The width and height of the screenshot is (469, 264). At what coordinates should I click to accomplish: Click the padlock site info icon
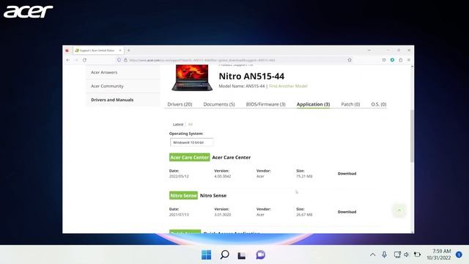click(x=125, y=60)
